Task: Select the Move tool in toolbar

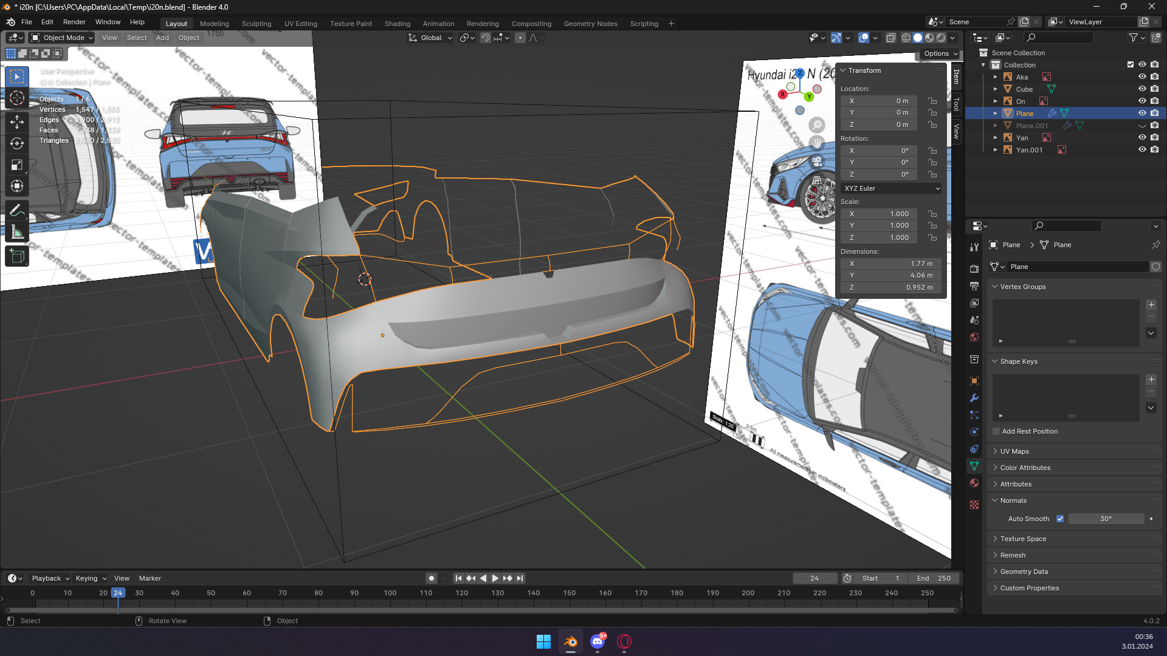Action: (17, 121)
